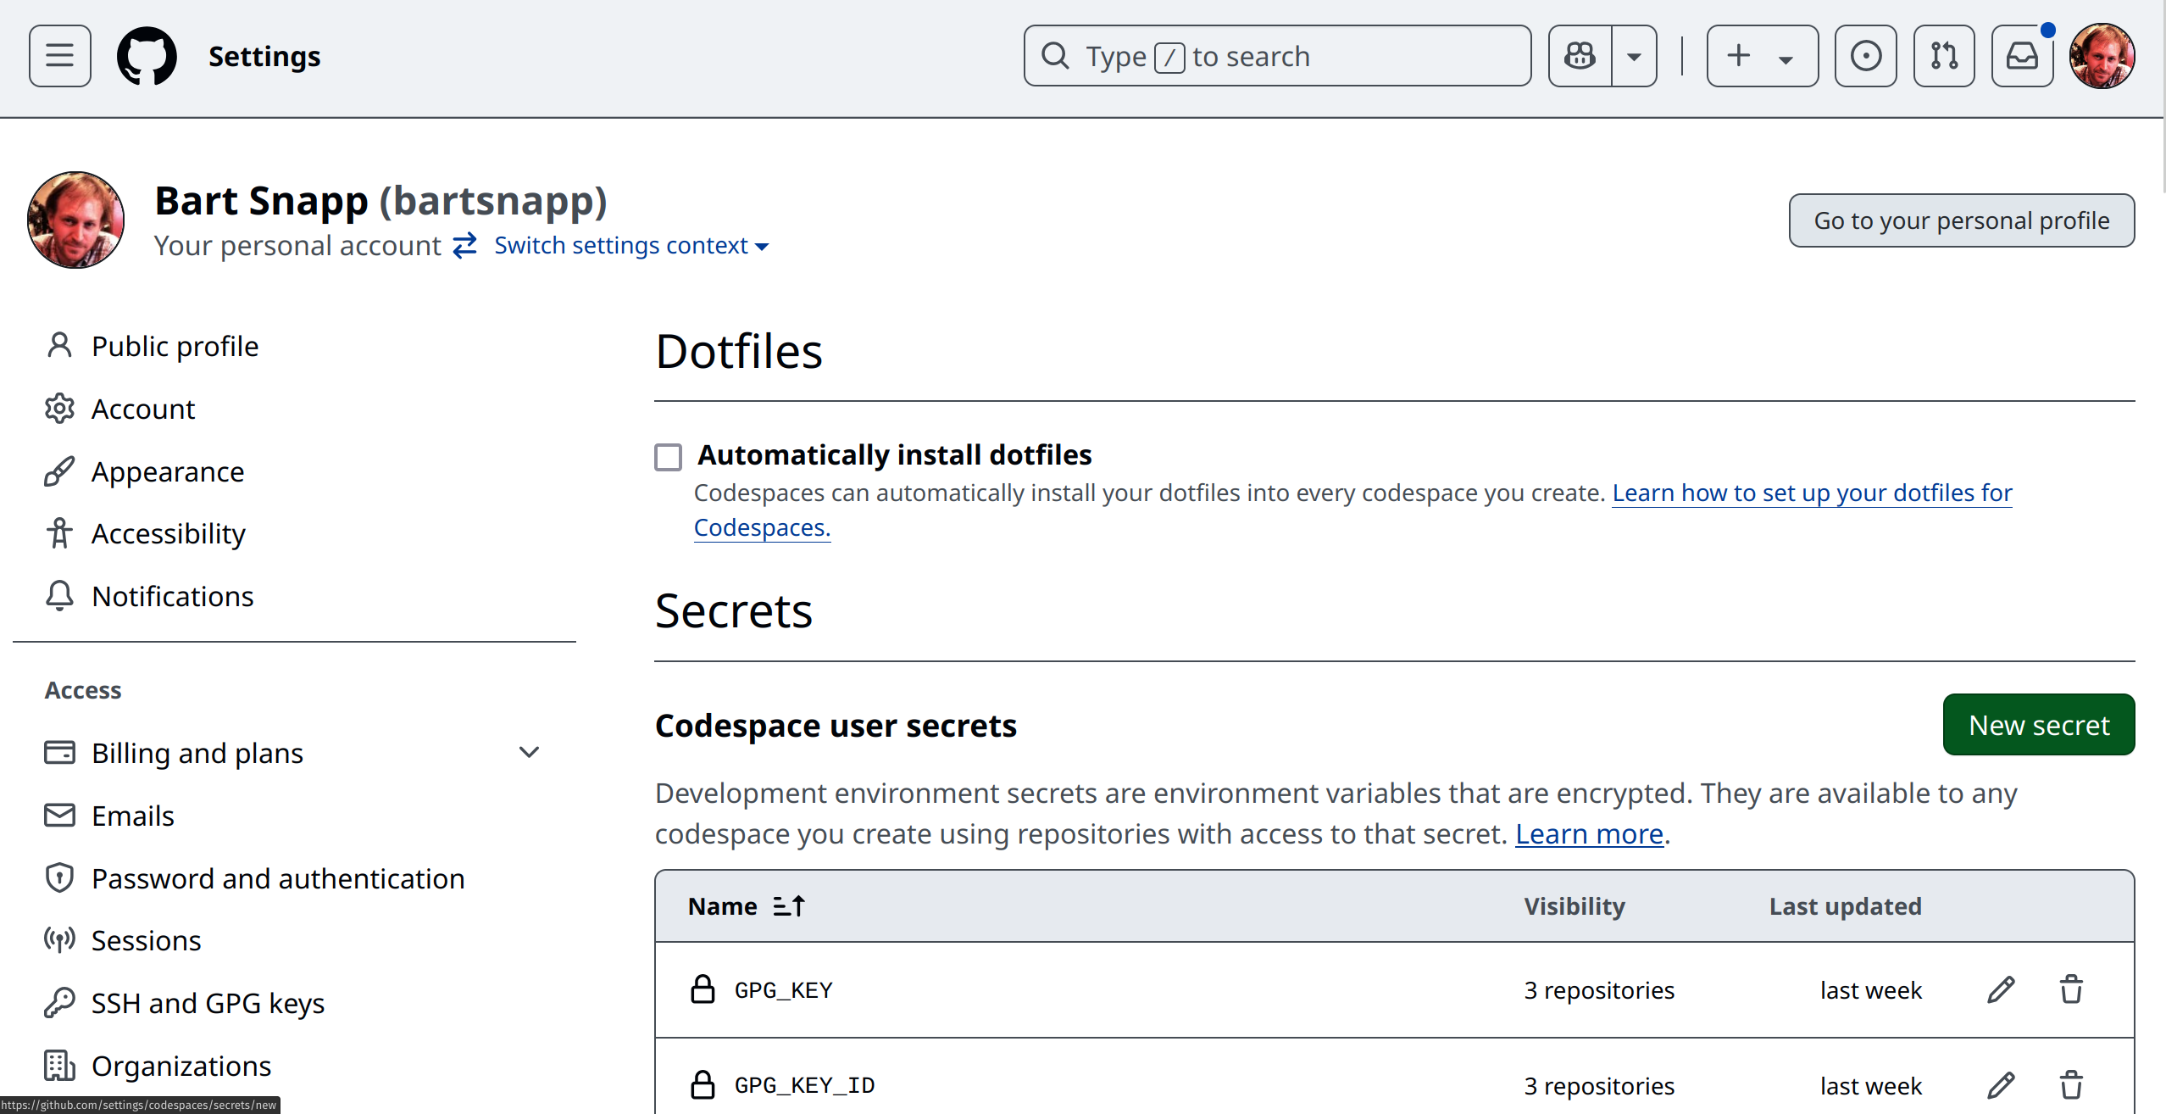Click the New secret button
The image size is (2166, 1114).
pos(2038,725)
